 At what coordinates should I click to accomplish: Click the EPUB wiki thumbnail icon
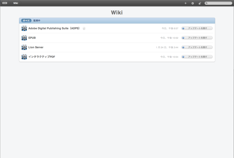24,38
